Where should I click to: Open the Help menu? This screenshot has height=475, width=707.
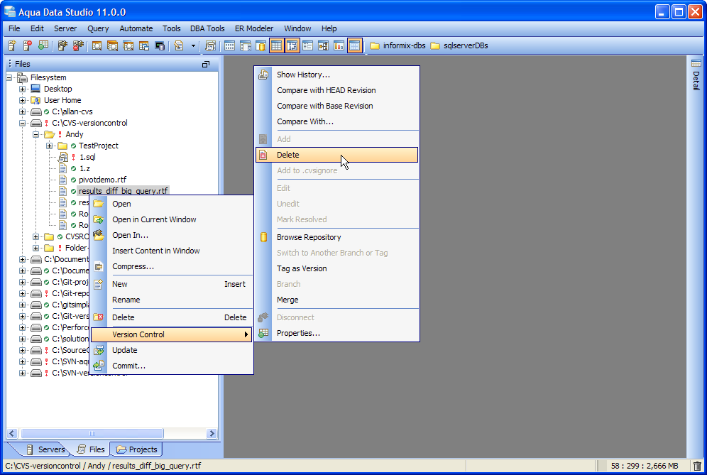tap(329, 28)
